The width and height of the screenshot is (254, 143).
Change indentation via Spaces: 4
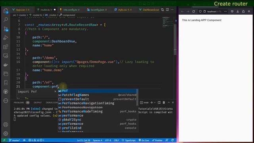click(98, 140)
